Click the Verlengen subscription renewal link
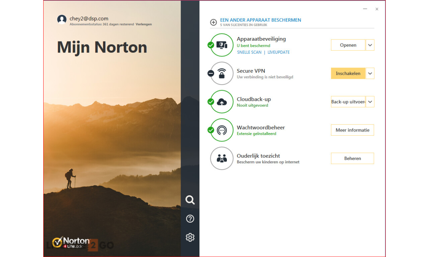The width and height of the screenshot is (429, 257). coord(143,24)
